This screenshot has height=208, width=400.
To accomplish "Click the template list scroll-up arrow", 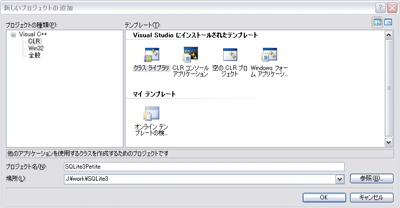I will coord(388,35).
